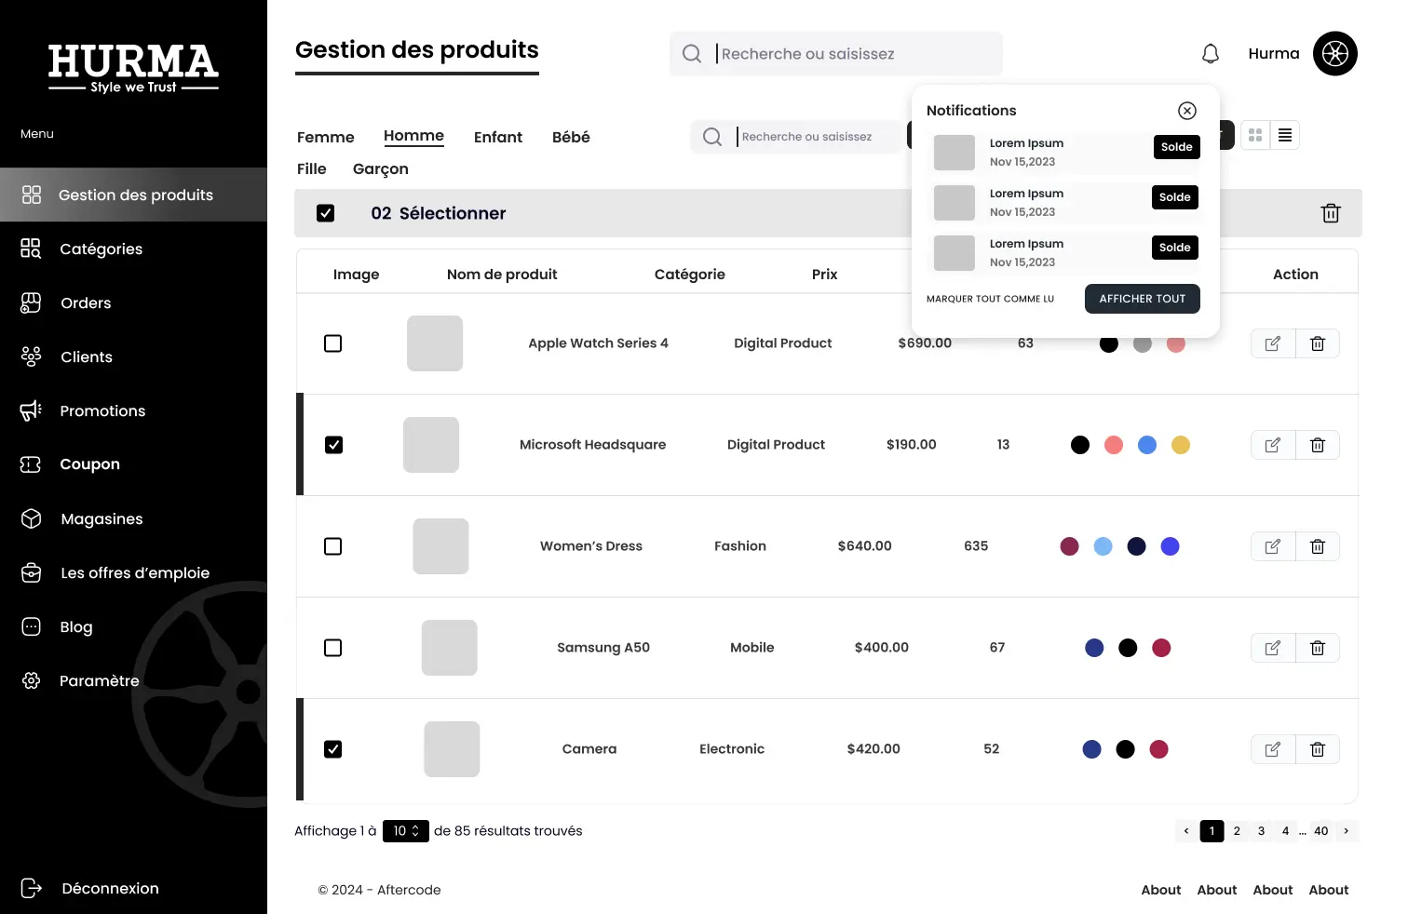
Task: Switch to grid view layout
Action: (1255, 136)
